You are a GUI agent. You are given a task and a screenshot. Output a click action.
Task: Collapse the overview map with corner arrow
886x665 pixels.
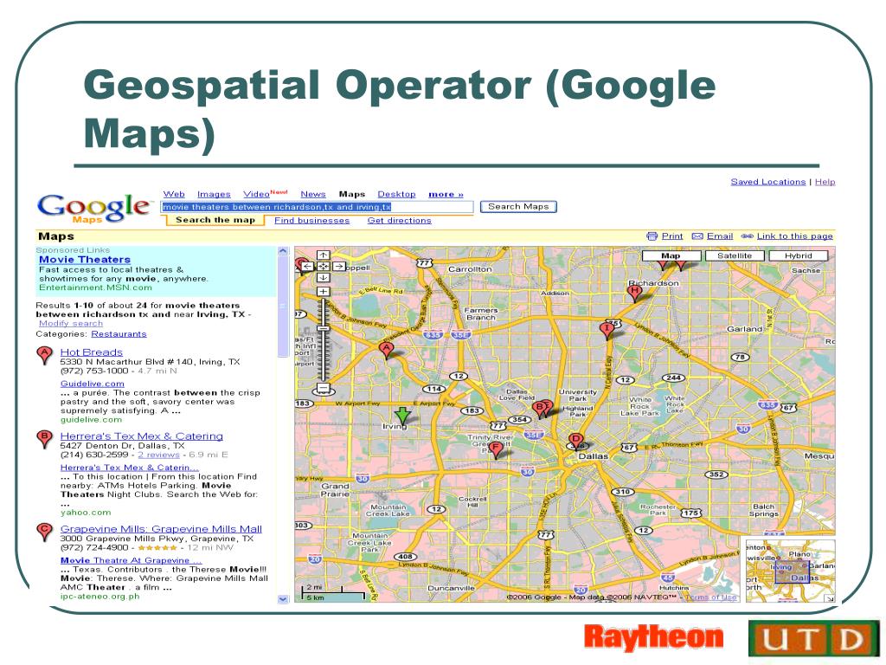click(x=830, y=599)
